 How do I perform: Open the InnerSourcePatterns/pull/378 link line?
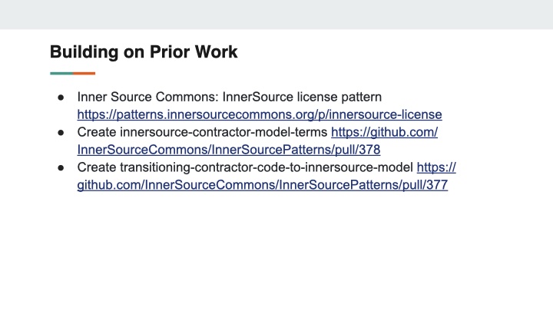tap(229, 150)
